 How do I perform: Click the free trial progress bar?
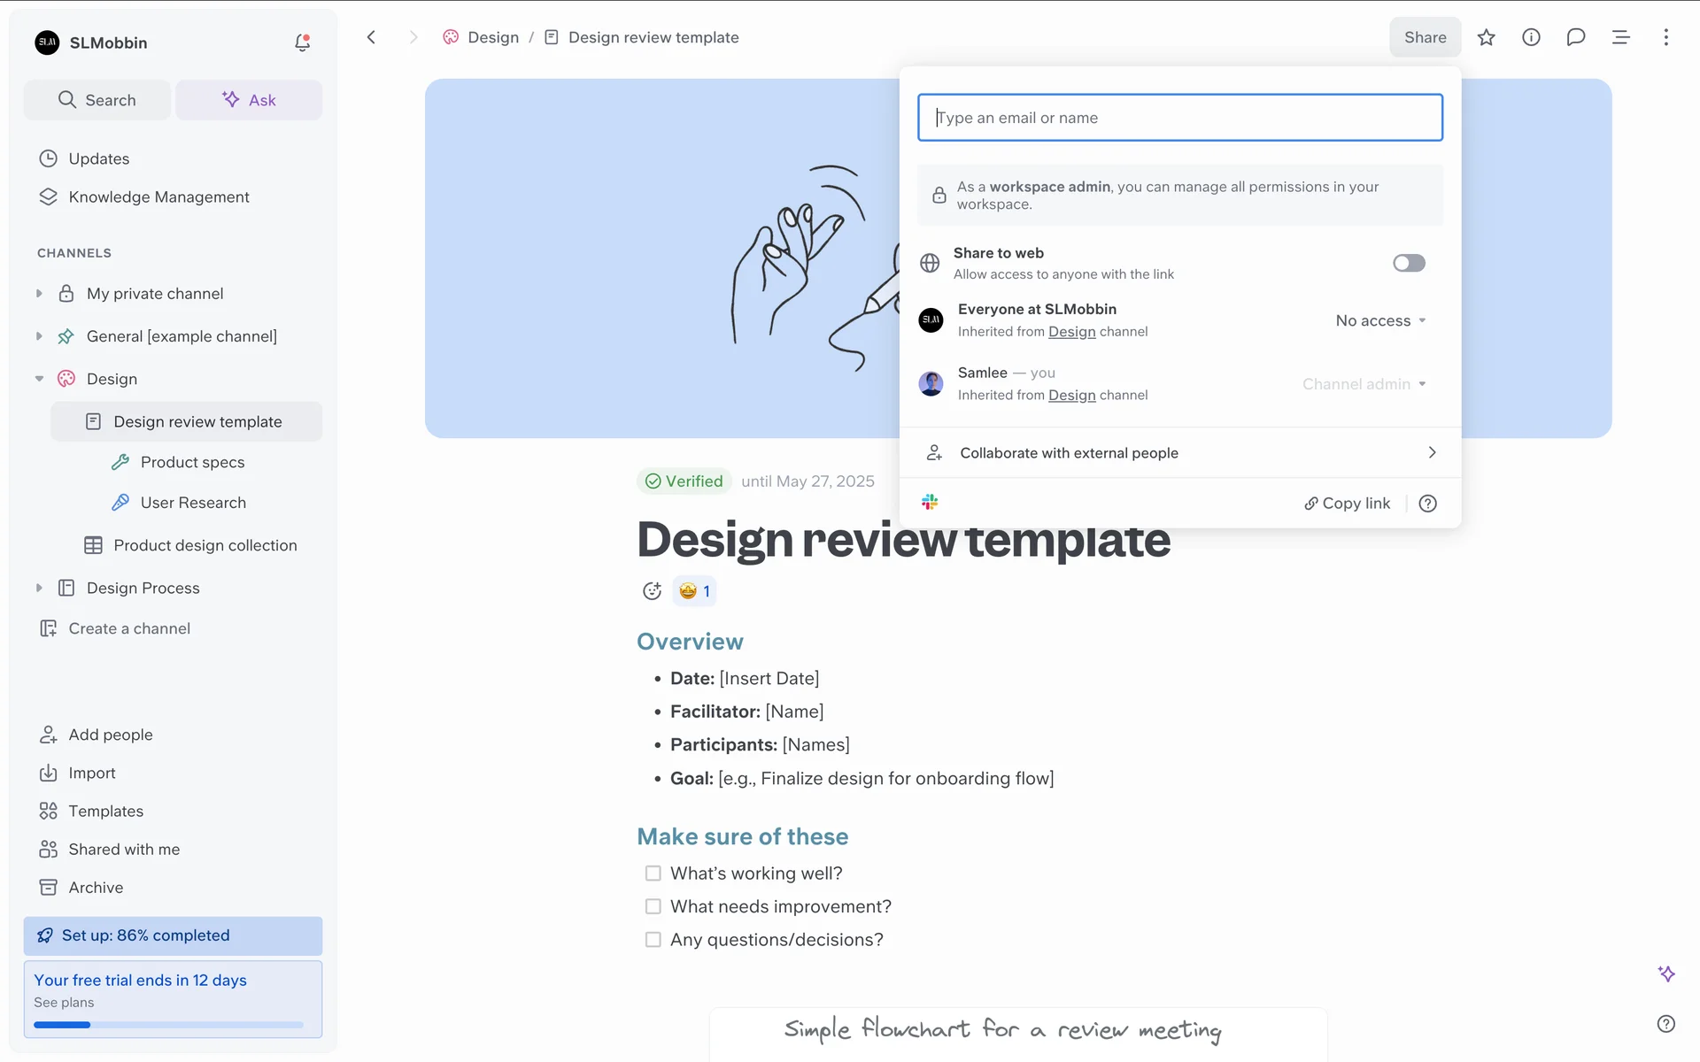[168, 1025]
